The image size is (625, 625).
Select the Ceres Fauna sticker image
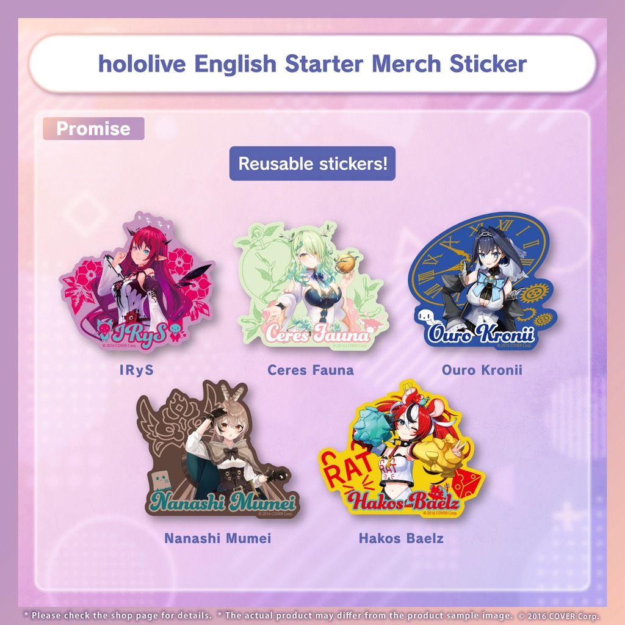click(x=311, y=286)
